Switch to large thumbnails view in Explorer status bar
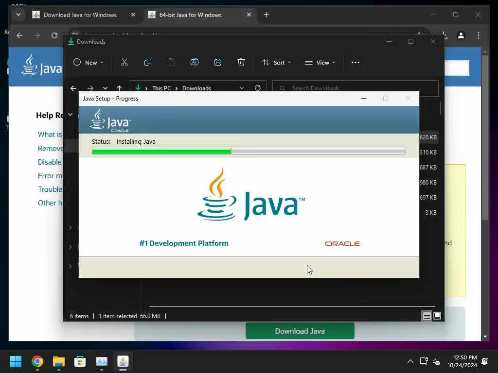This screenshot has width=498, height=373. click(x=437, y=316)
